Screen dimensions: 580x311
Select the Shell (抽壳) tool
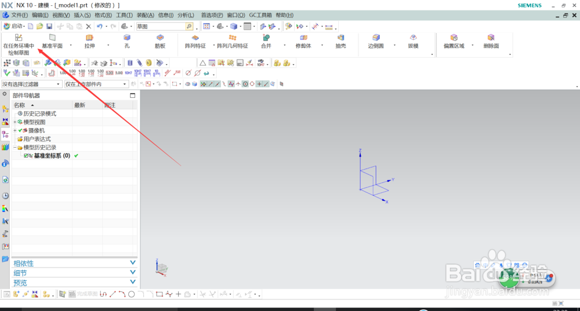(340, 41)
